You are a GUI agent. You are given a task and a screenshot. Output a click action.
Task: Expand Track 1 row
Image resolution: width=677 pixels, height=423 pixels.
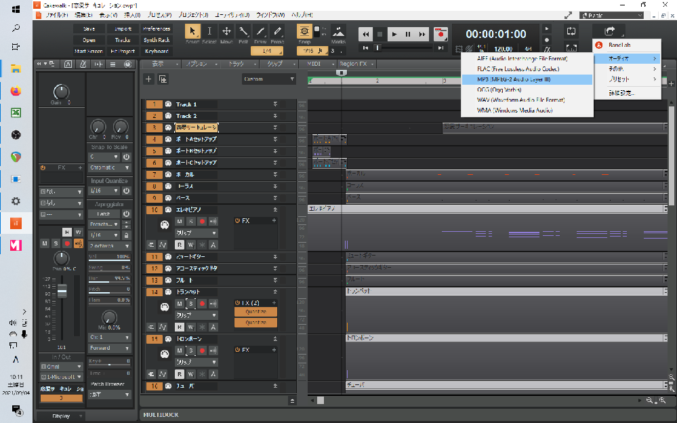(275, 104)
